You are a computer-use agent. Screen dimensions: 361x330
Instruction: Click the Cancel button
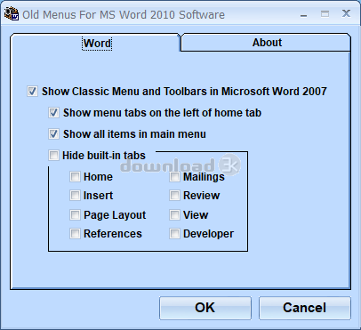(305, 308)
